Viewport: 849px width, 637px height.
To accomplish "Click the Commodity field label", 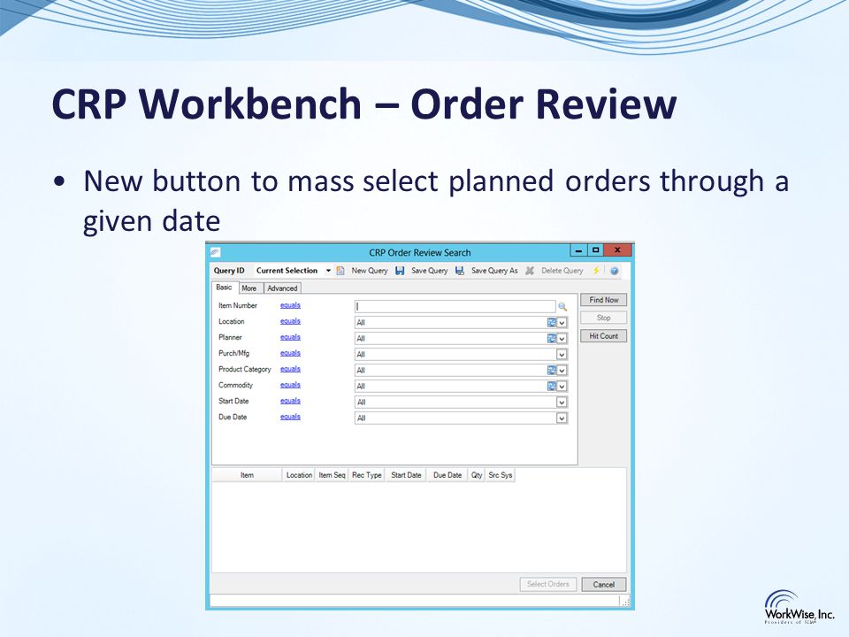I will (235, 385).
